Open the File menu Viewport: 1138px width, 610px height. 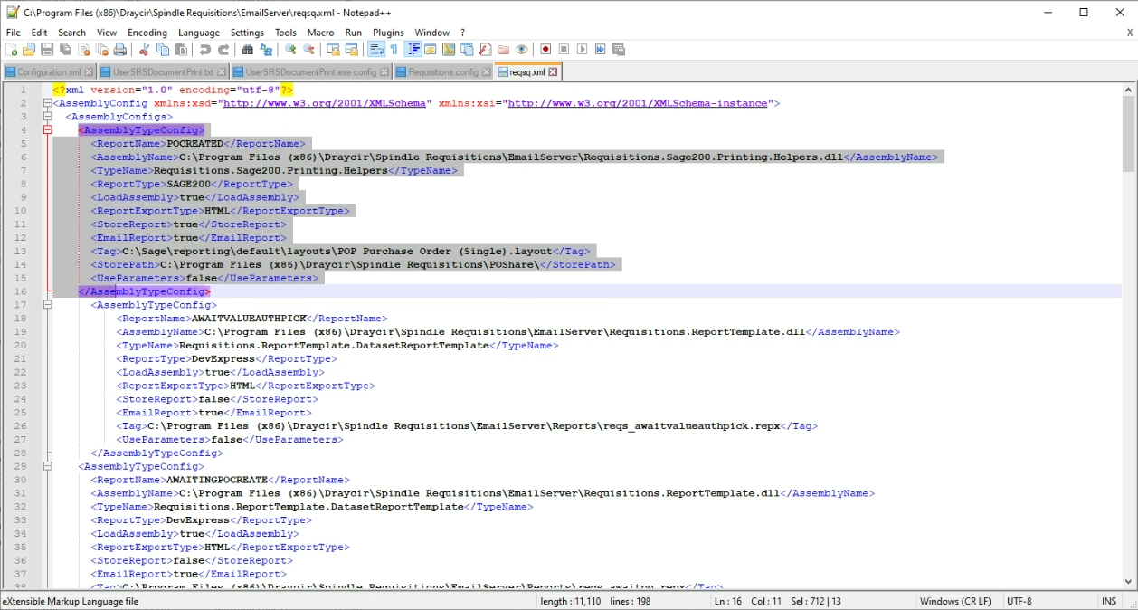tap(13, 33)
